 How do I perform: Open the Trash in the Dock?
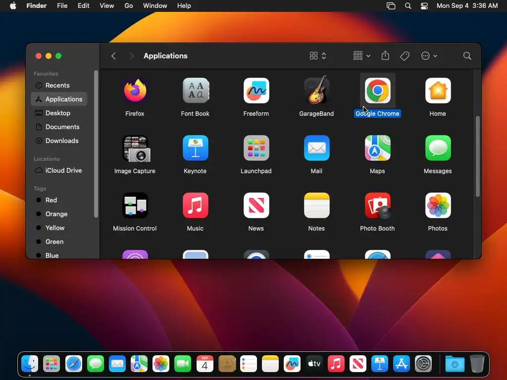[x=477, y=364]
